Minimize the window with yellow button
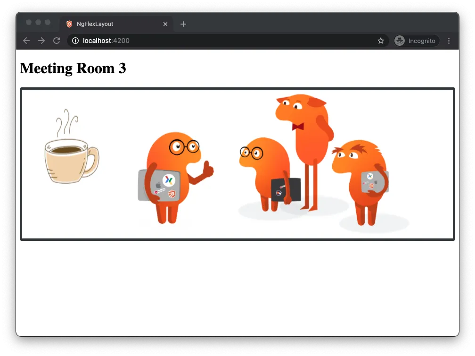 point(38,22)
